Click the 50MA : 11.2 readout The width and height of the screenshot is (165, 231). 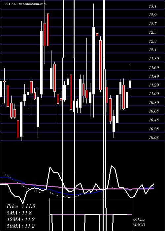tap(21, 226)
